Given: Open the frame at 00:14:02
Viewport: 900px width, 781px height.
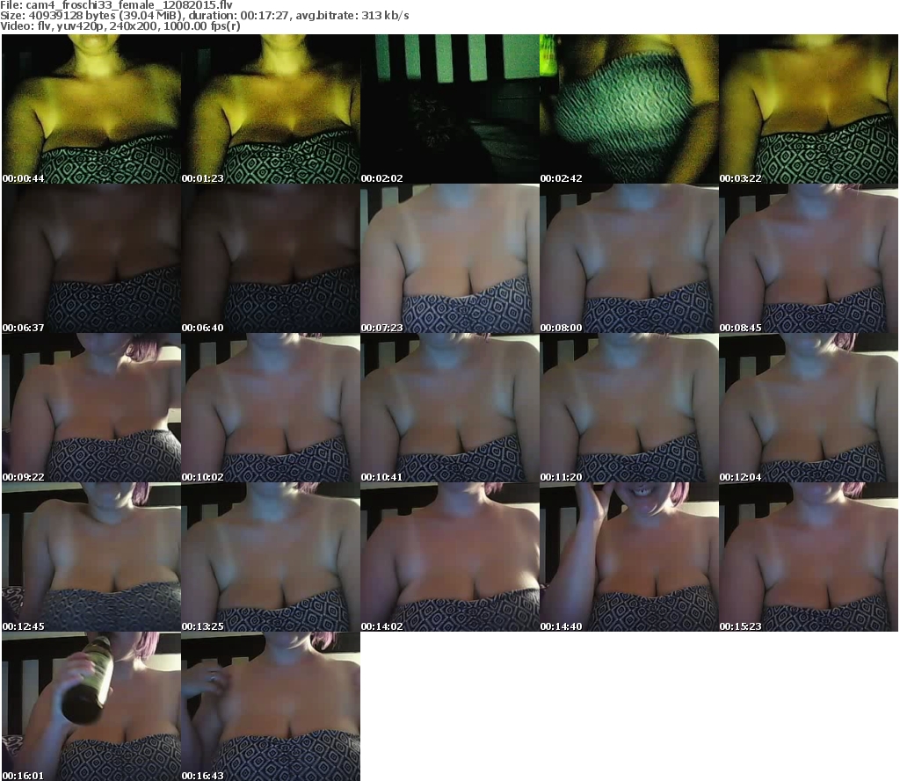Looking at the screenshot, I should [x=450, y=557].
